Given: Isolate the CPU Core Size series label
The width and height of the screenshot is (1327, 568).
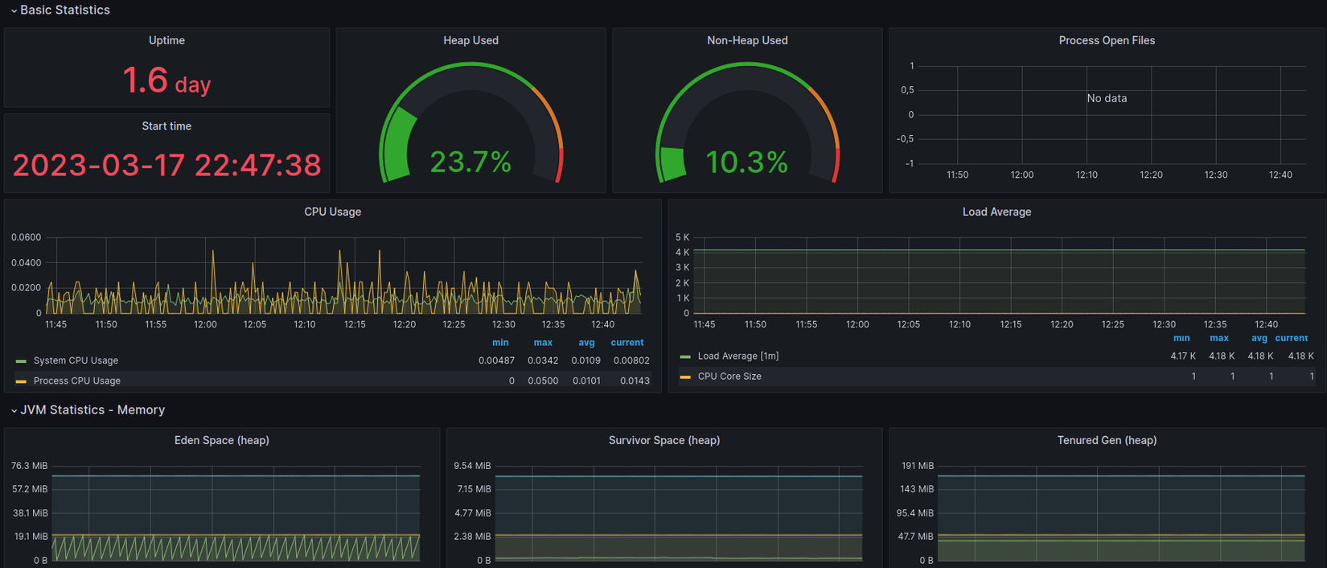Looking at the screenshot, I should pos(729,376).
